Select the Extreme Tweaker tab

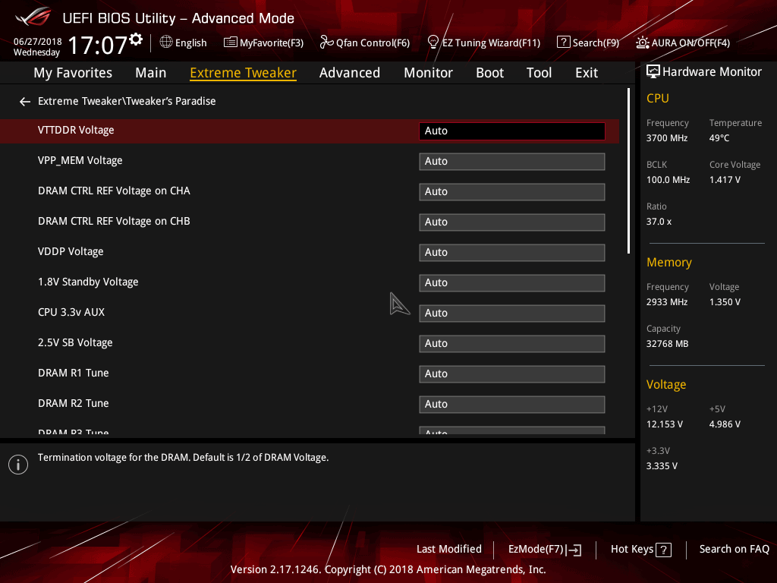[244, 73]
